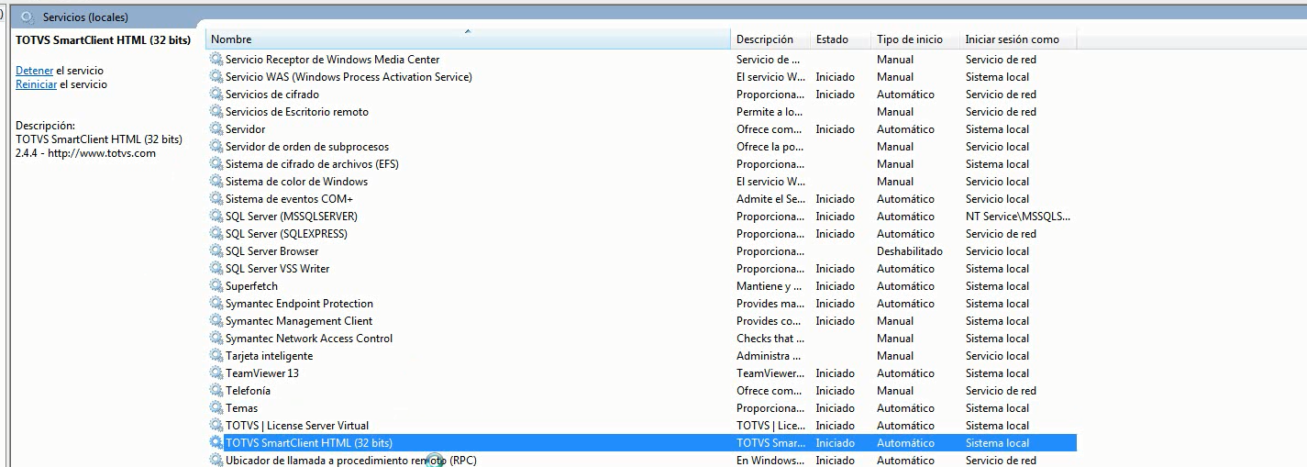1307x467 pixels.
Task: Click the gear icon beside Ubicador de llamada a procedimiento remoto
Action: click(216, 461)
